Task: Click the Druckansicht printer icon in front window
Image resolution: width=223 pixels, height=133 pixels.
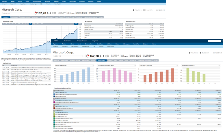Action: 200,53
